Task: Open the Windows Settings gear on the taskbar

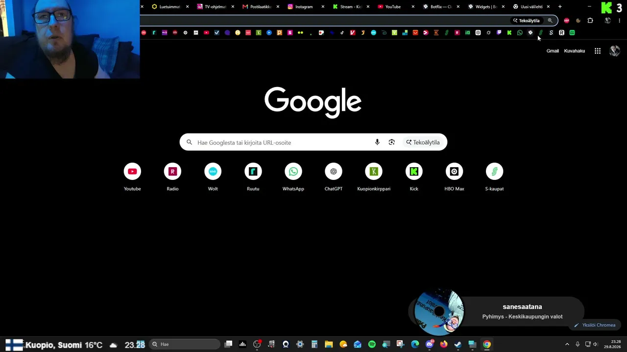Action: (300, 344)
